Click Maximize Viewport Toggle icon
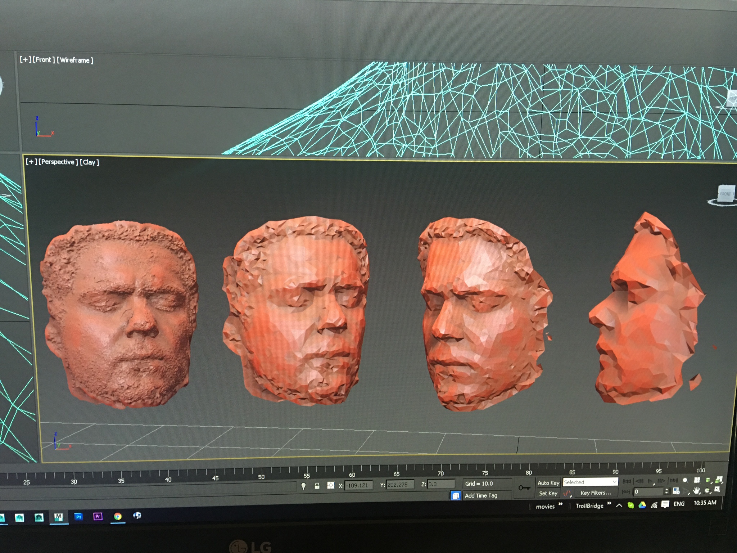The height and width of the screenshot is (553, 737). [x=717, y=489]
